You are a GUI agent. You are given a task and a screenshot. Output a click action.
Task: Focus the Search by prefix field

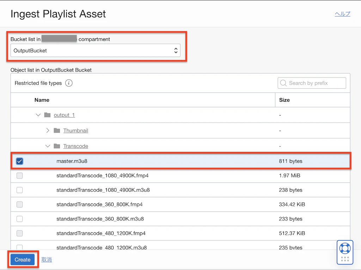click(x=312, y=83)
